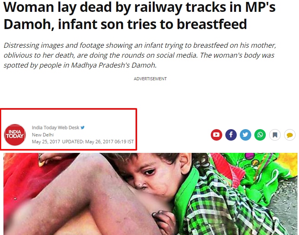Open India Today Web Desk author link
The height and width of the screenshot is (235, 299).
pyautogui.click(x=55, y=127)
